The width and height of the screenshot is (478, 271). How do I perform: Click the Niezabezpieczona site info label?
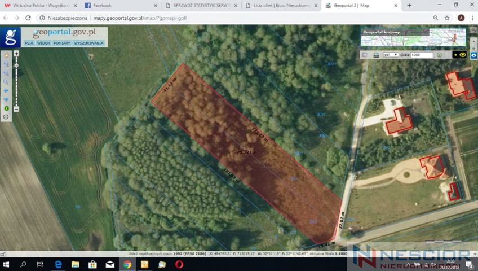click(64, 18)
